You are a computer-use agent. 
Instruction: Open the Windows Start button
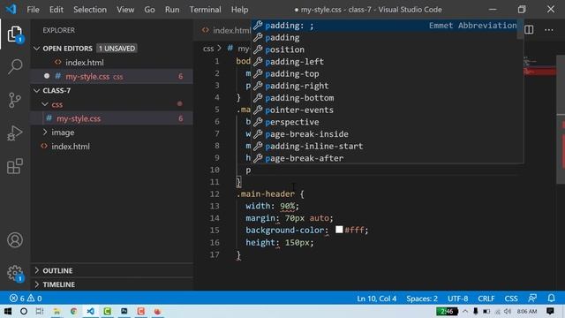(x=7, y=311)
